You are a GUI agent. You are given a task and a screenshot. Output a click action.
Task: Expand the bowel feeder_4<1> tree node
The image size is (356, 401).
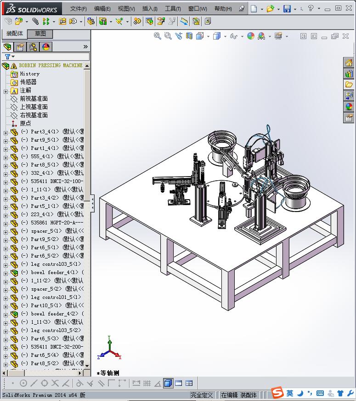(x=6, y=274)
